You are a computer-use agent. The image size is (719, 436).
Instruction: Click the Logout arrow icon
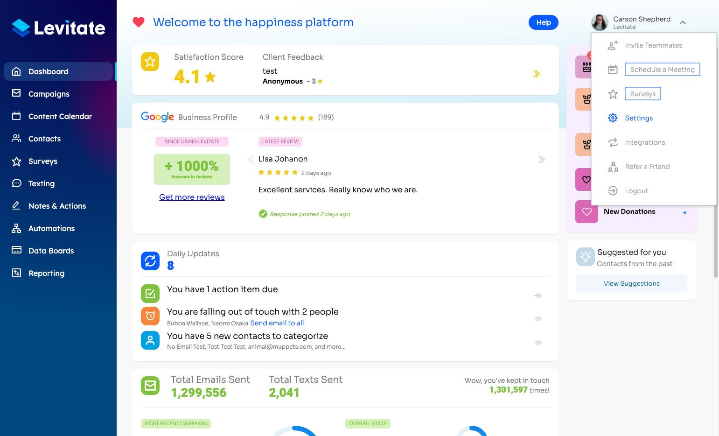tap(613, 191)
